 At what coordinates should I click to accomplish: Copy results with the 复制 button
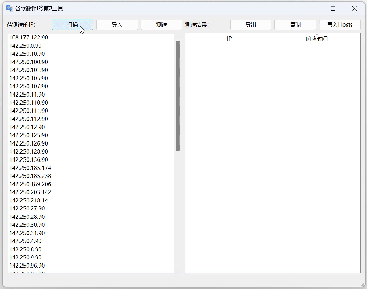point(295,25)
